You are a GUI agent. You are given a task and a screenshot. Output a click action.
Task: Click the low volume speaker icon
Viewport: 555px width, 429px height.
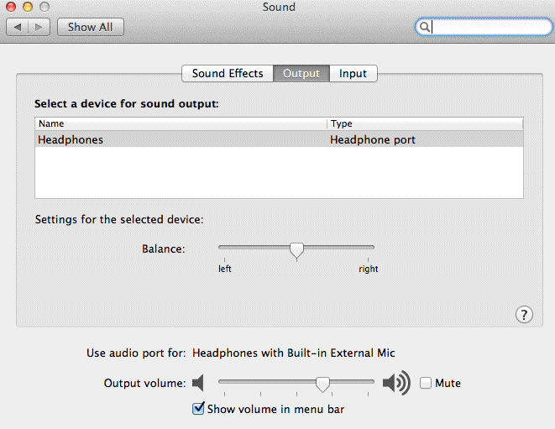pos(198,384)
